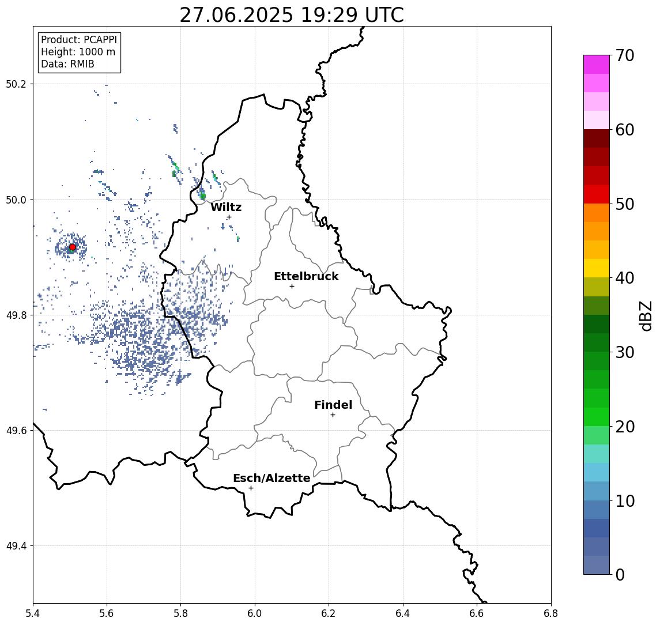Screen dimensions: 660x625
Task: Click the longitude axis label 5.8
Action: tap(180, 613)
